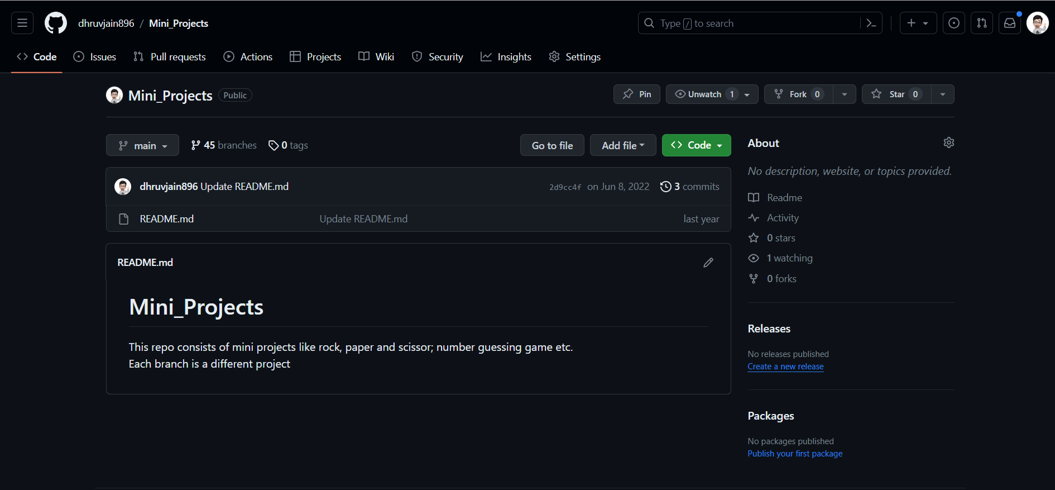Viewport: 1055px width, 490px height.
Task: Toggle Unwatch notifications for the repository
Action: [x=706, y=94]
